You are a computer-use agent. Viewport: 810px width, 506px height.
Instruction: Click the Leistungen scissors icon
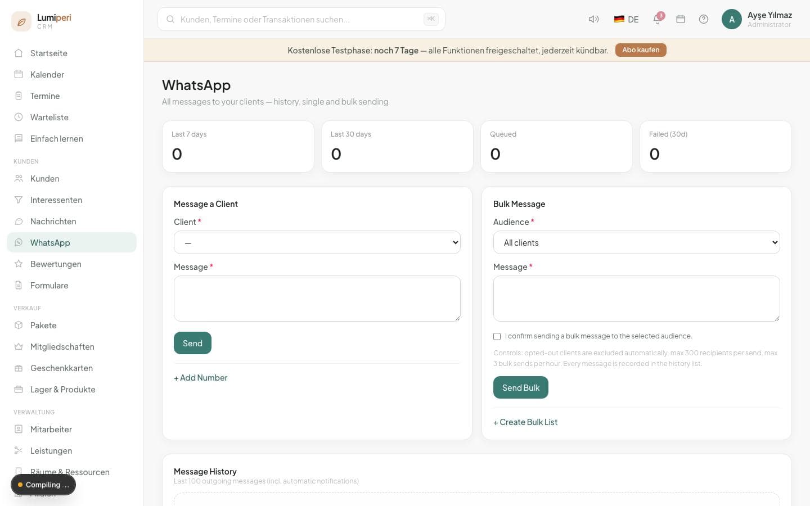19,451
